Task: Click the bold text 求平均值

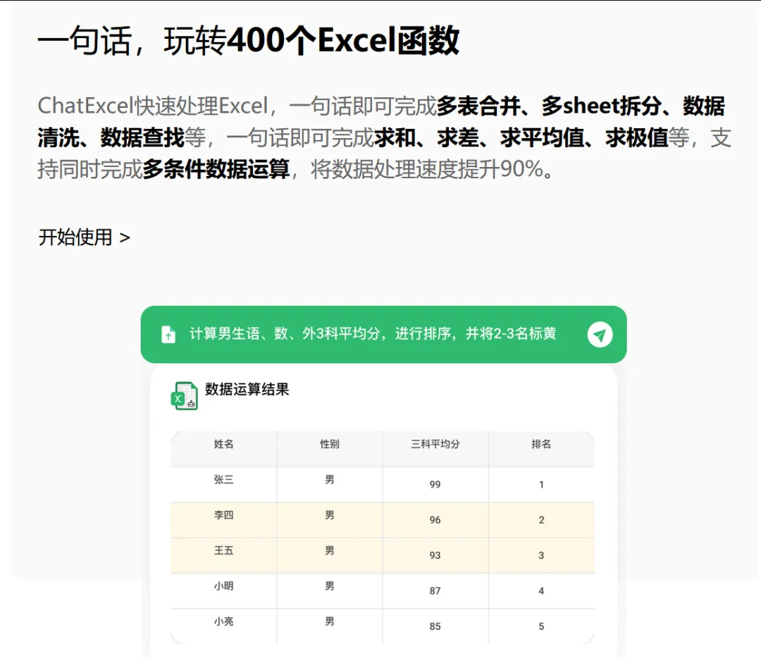Action: pyautogui.click(x=542, y=137)
